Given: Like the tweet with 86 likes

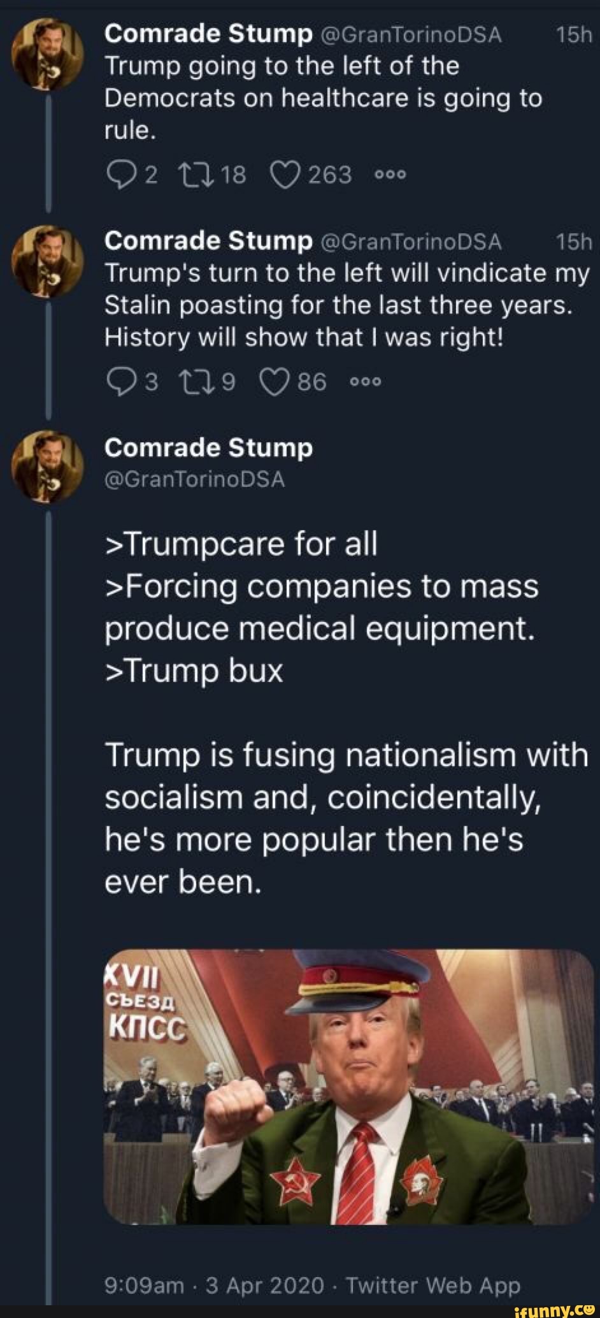Looking at the screenshot, I should tap(274, 382).
